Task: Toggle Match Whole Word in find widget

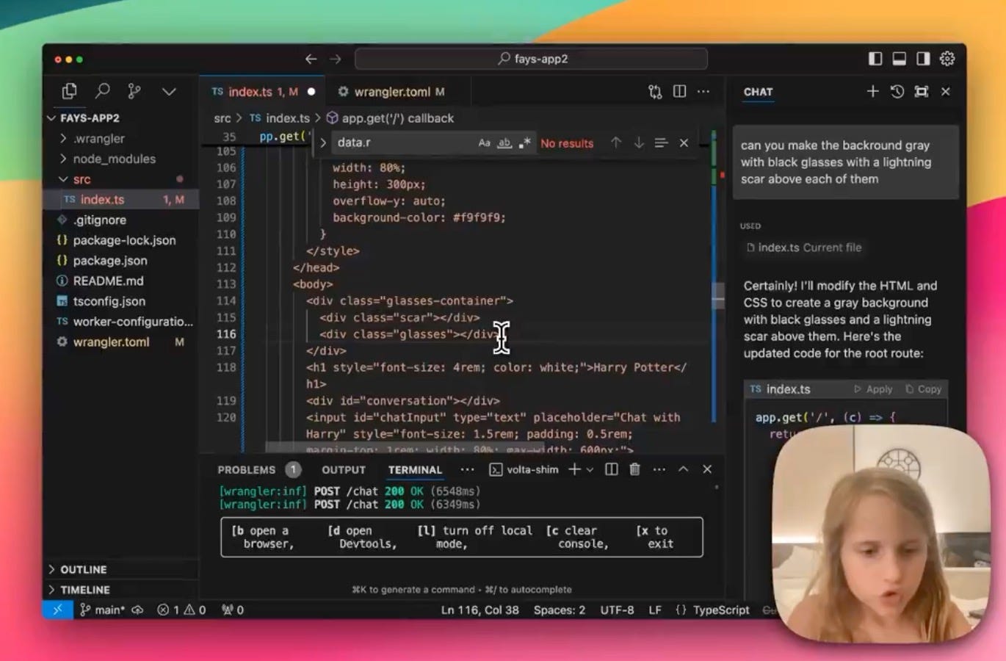Action: [504, 143]
